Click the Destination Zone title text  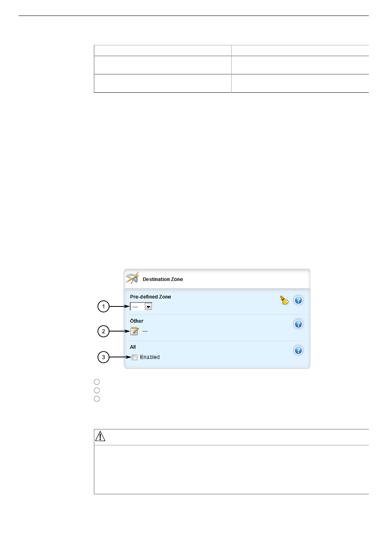tap(163, 279)
